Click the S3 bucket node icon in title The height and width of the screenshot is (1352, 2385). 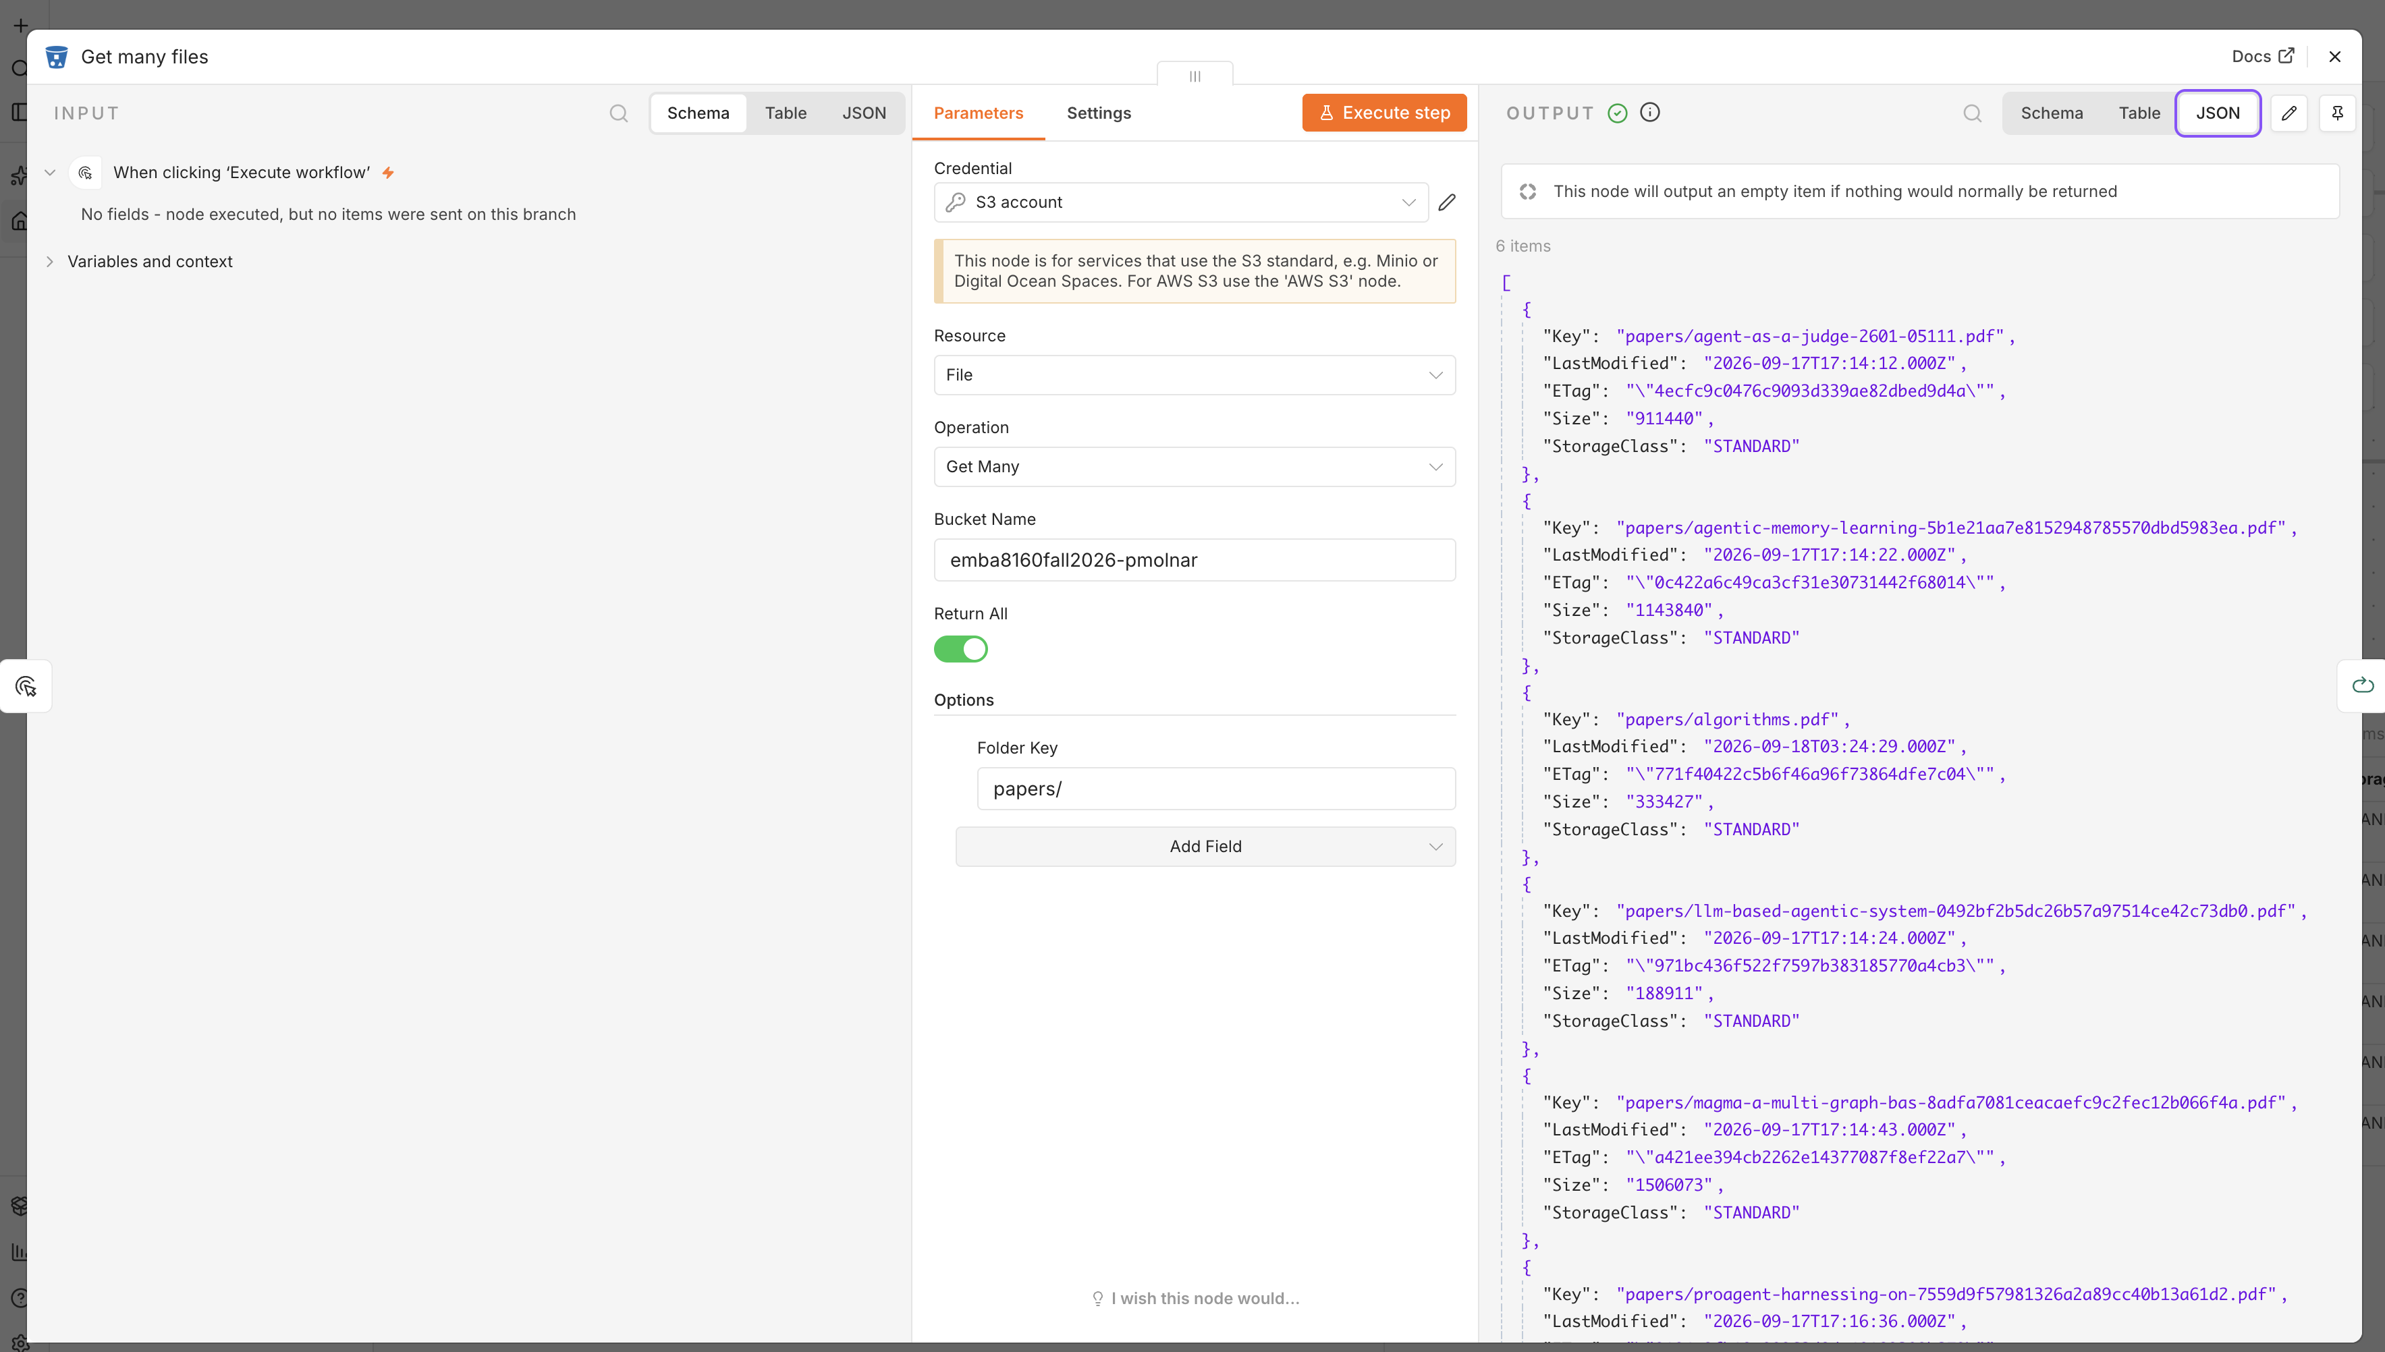(57, 57)
